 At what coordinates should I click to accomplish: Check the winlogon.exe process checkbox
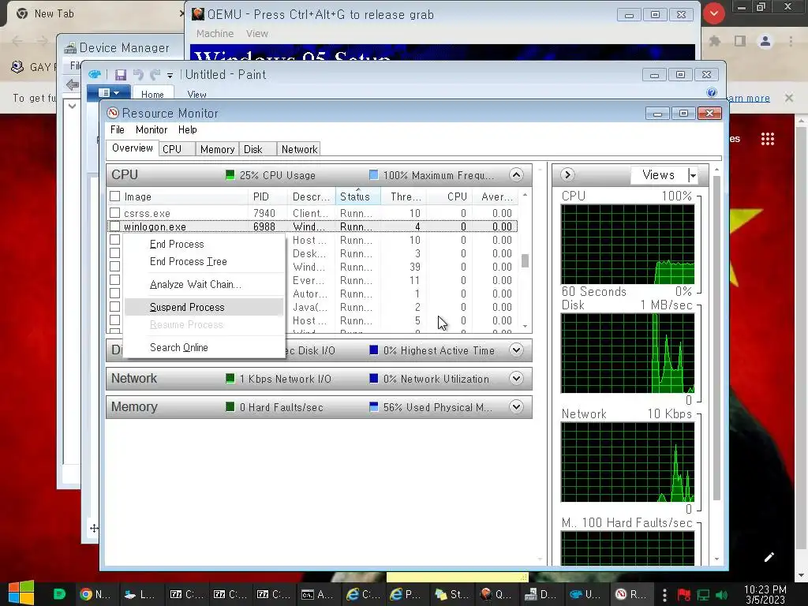115,226
